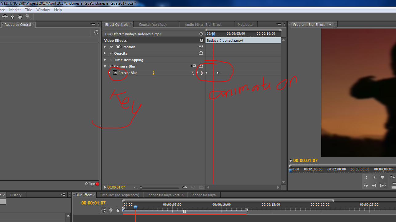Select Go to Next Keyframe arrow for Percent Blur
The width and height of the screenshot is (396, 222).
point(202,73)
